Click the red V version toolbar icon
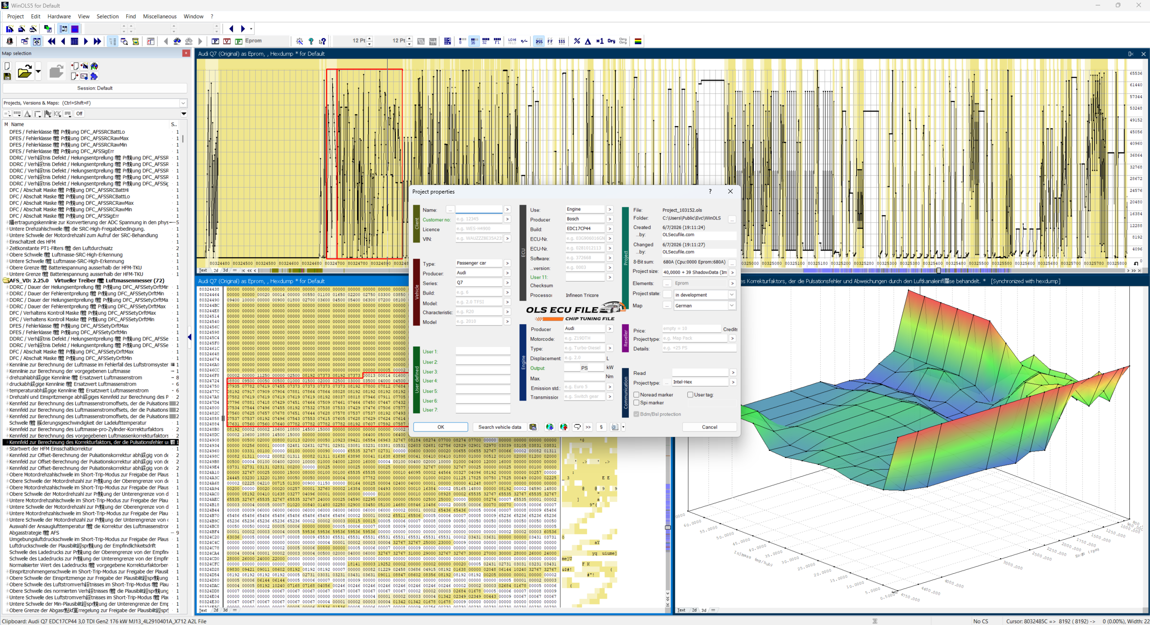 tap(227, 41)
